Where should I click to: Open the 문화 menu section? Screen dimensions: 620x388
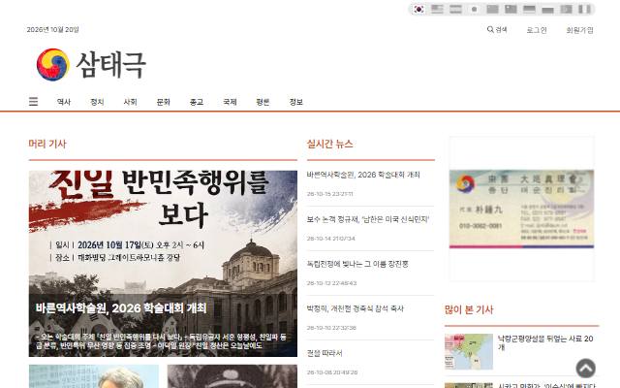pyautogui.click(x=164, y=102)
